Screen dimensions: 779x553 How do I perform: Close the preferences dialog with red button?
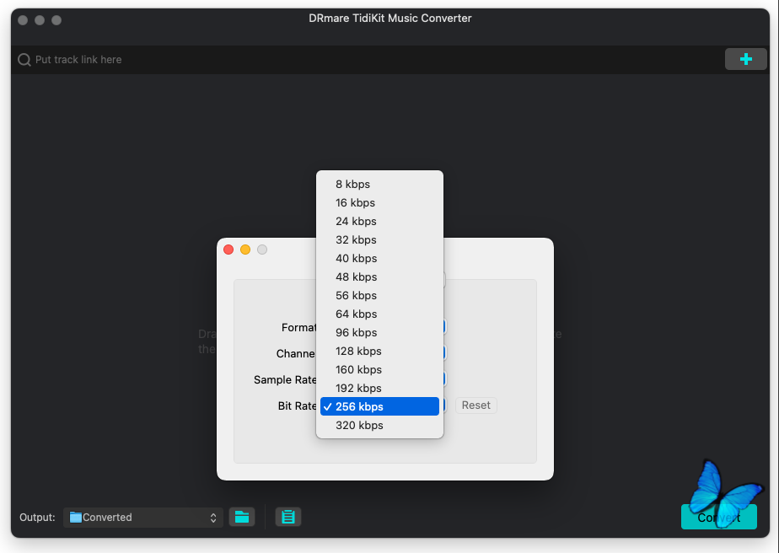(x=228, y=250)
